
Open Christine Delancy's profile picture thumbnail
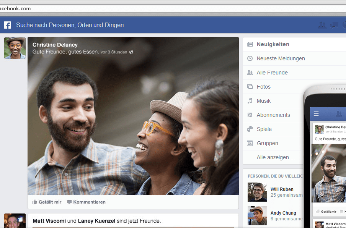coord(15,48)
